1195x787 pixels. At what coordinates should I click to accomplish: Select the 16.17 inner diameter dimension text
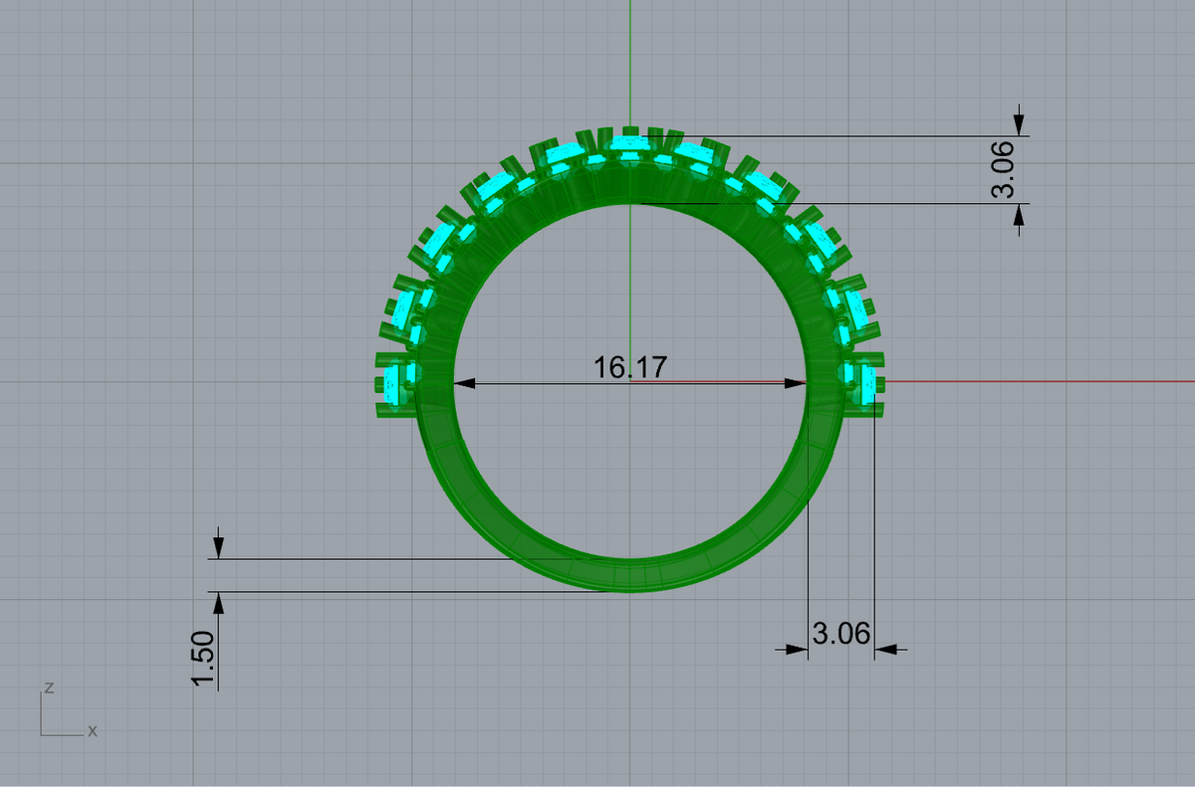pyautogui.click(x=630, y=367)
